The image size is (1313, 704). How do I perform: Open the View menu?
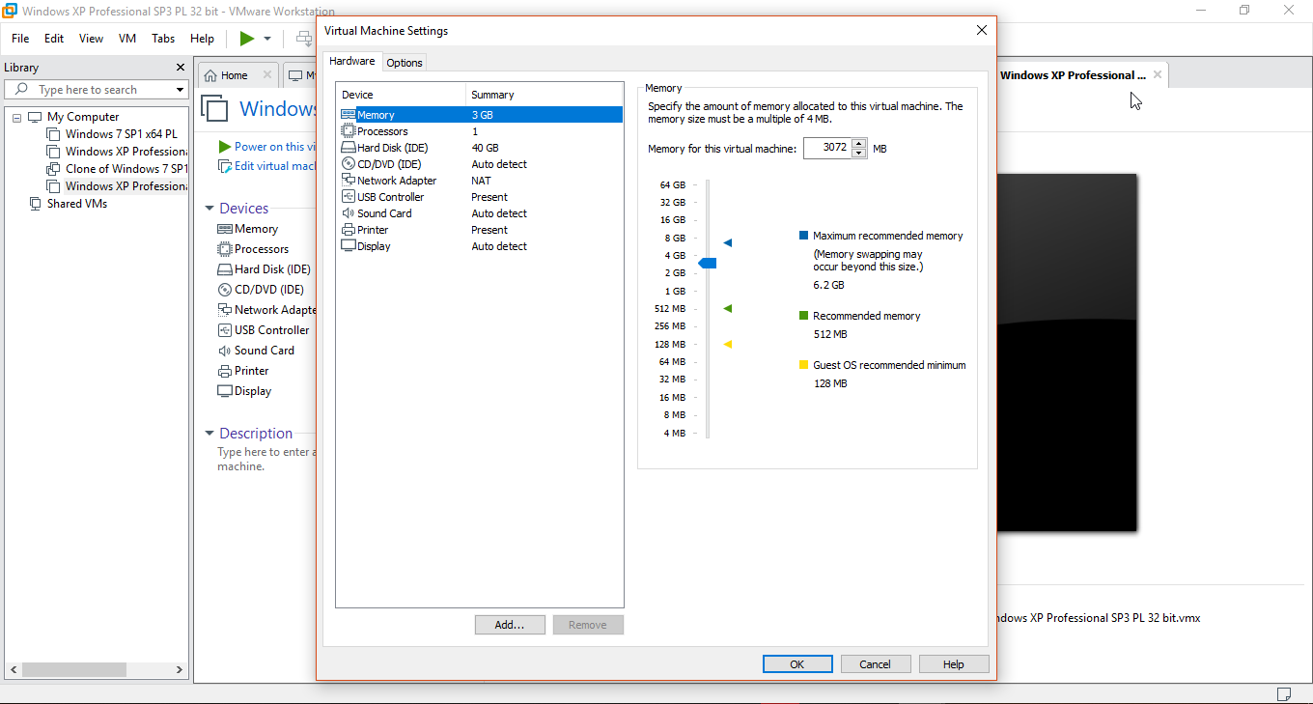pyautogui.click(x=91, y=39)
